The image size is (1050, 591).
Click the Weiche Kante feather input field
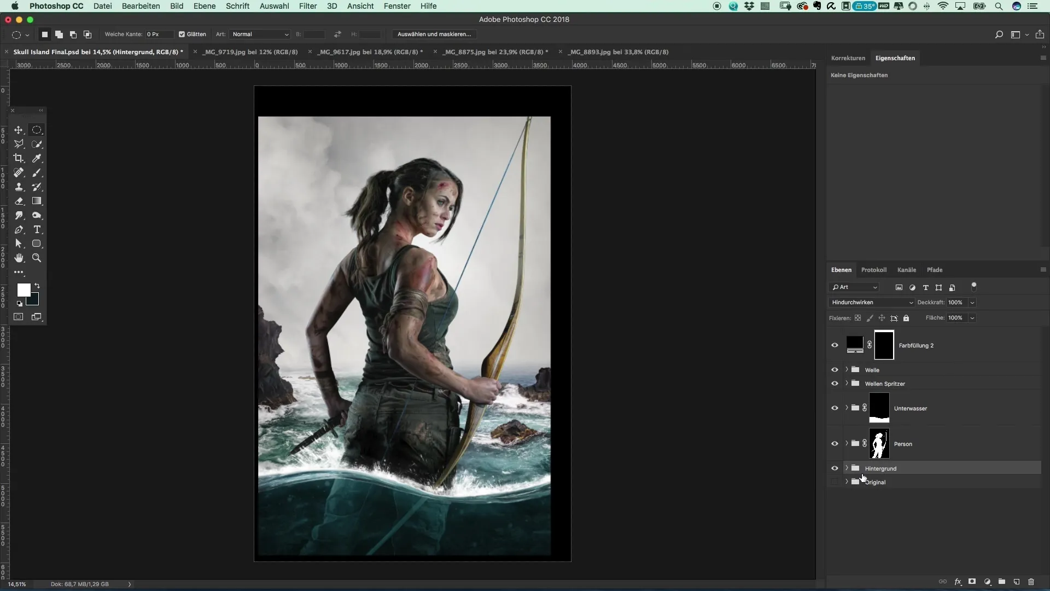tap(159, 34)
